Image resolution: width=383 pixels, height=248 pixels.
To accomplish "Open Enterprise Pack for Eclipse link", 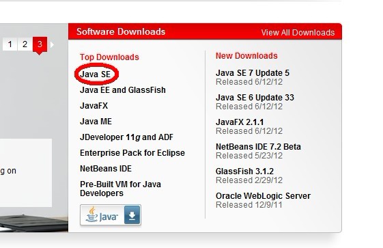I will coord(132,153).
